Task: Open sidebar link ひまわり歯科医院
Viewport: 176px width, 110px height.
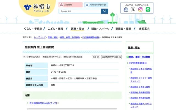Action: click(x=141, y=70)
